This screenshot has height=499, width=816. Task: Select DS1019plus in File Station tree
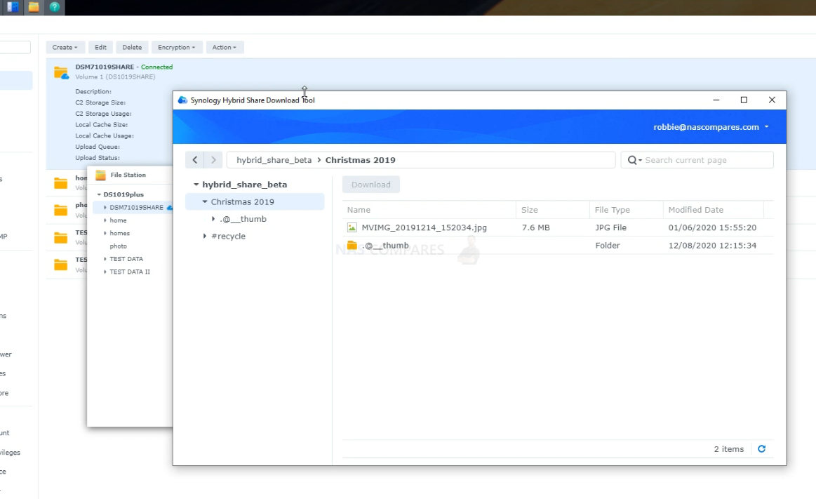coord(123,194)
